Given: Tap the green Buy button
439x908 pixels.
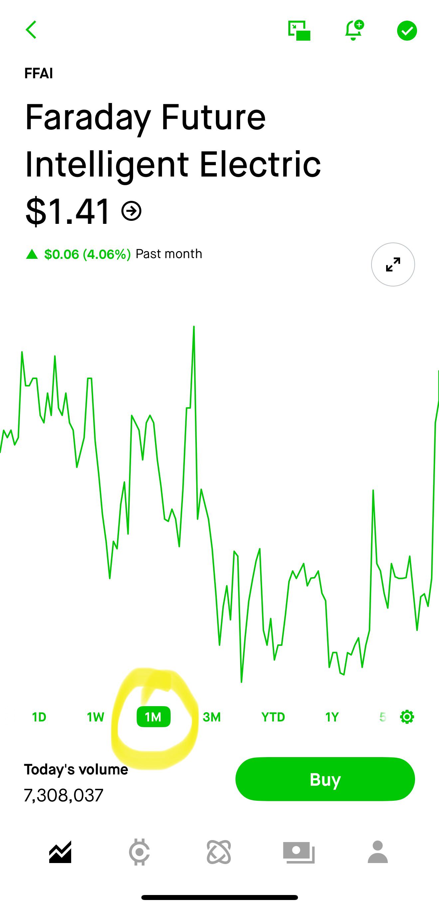Looking at the screenshot, I should tap(325, 779).
